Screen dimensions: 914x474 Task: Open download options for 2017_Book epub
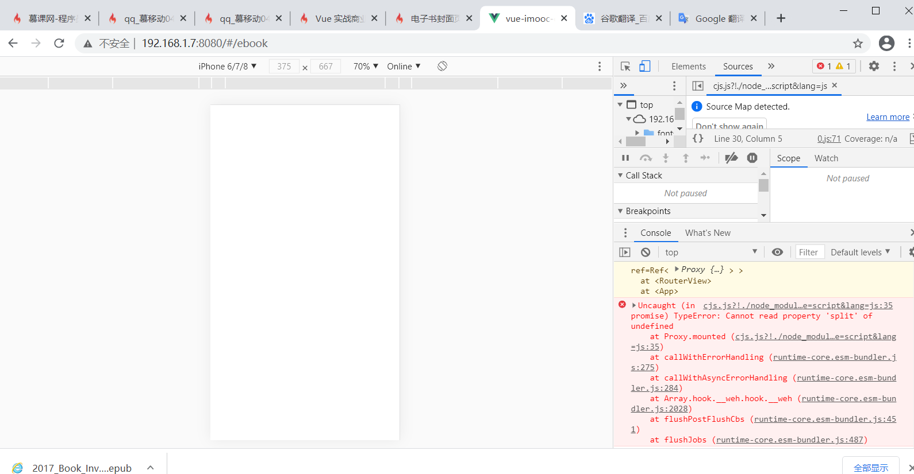pyautogui.click(x=150, y=468)
